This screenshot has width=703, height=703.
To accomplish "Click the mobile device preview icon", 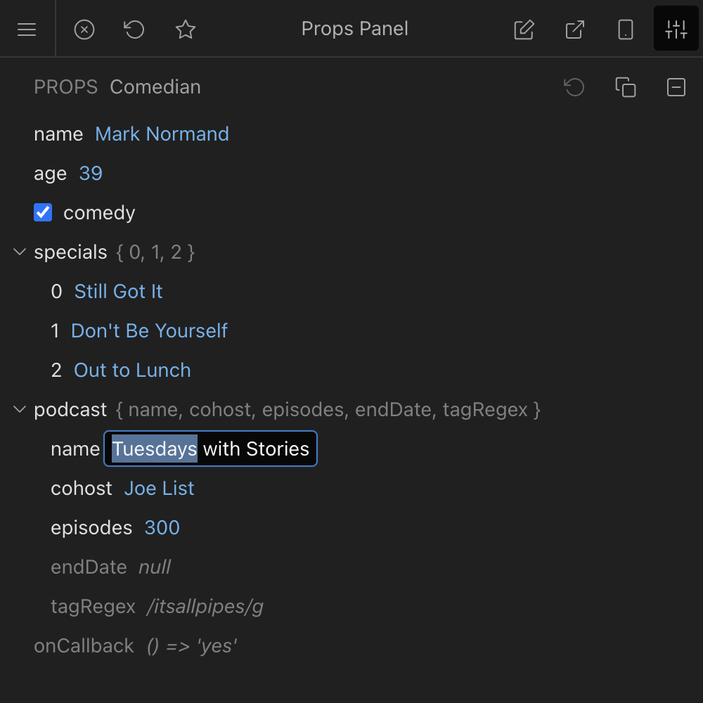I will [x=626, y=30].
